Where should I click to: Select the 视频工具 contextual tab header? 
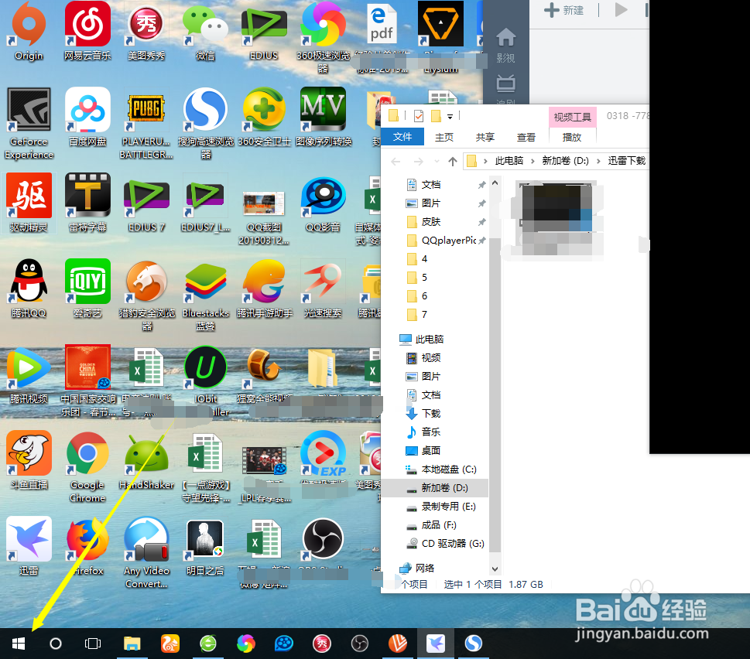(572, 117)
